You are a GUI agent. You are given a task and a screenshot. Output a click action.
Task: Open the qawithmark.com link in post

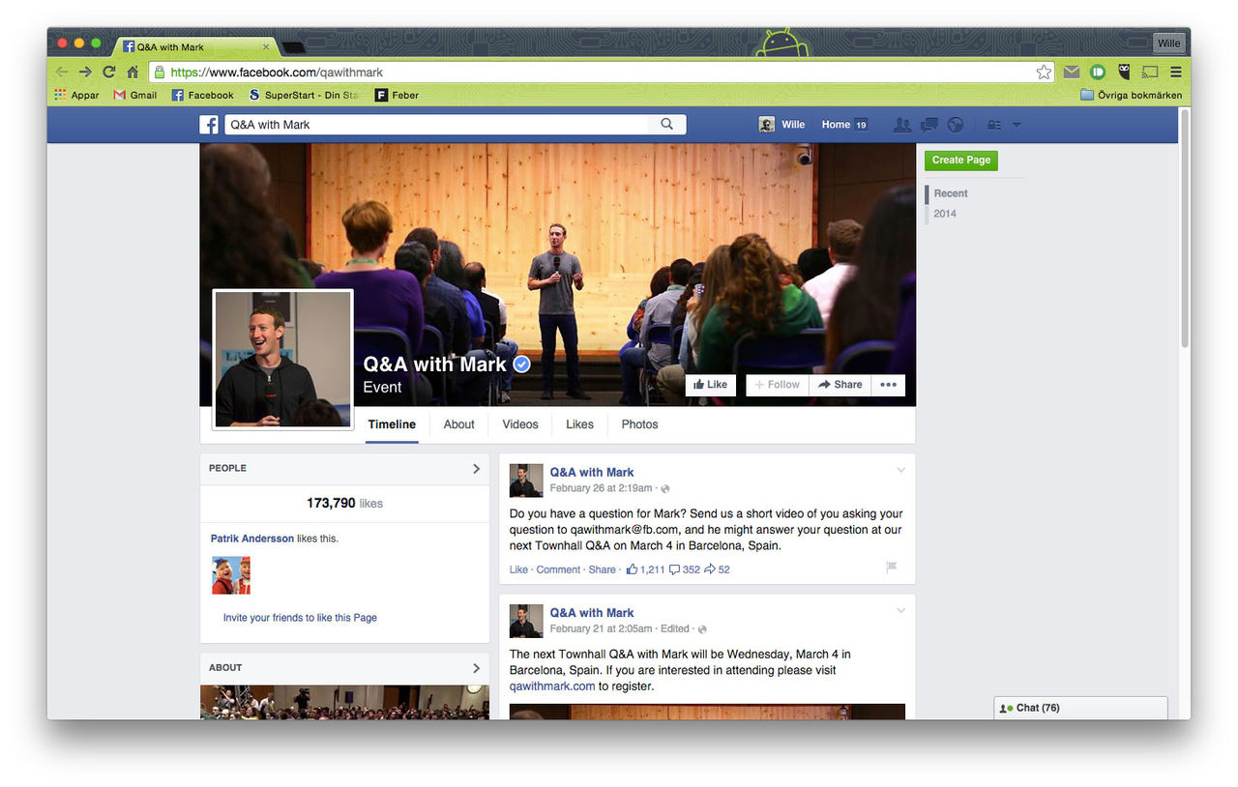pos(552,686)
